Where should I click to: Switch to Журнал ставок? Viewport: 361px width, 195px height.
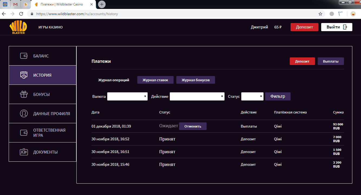[x=155, y=80]
